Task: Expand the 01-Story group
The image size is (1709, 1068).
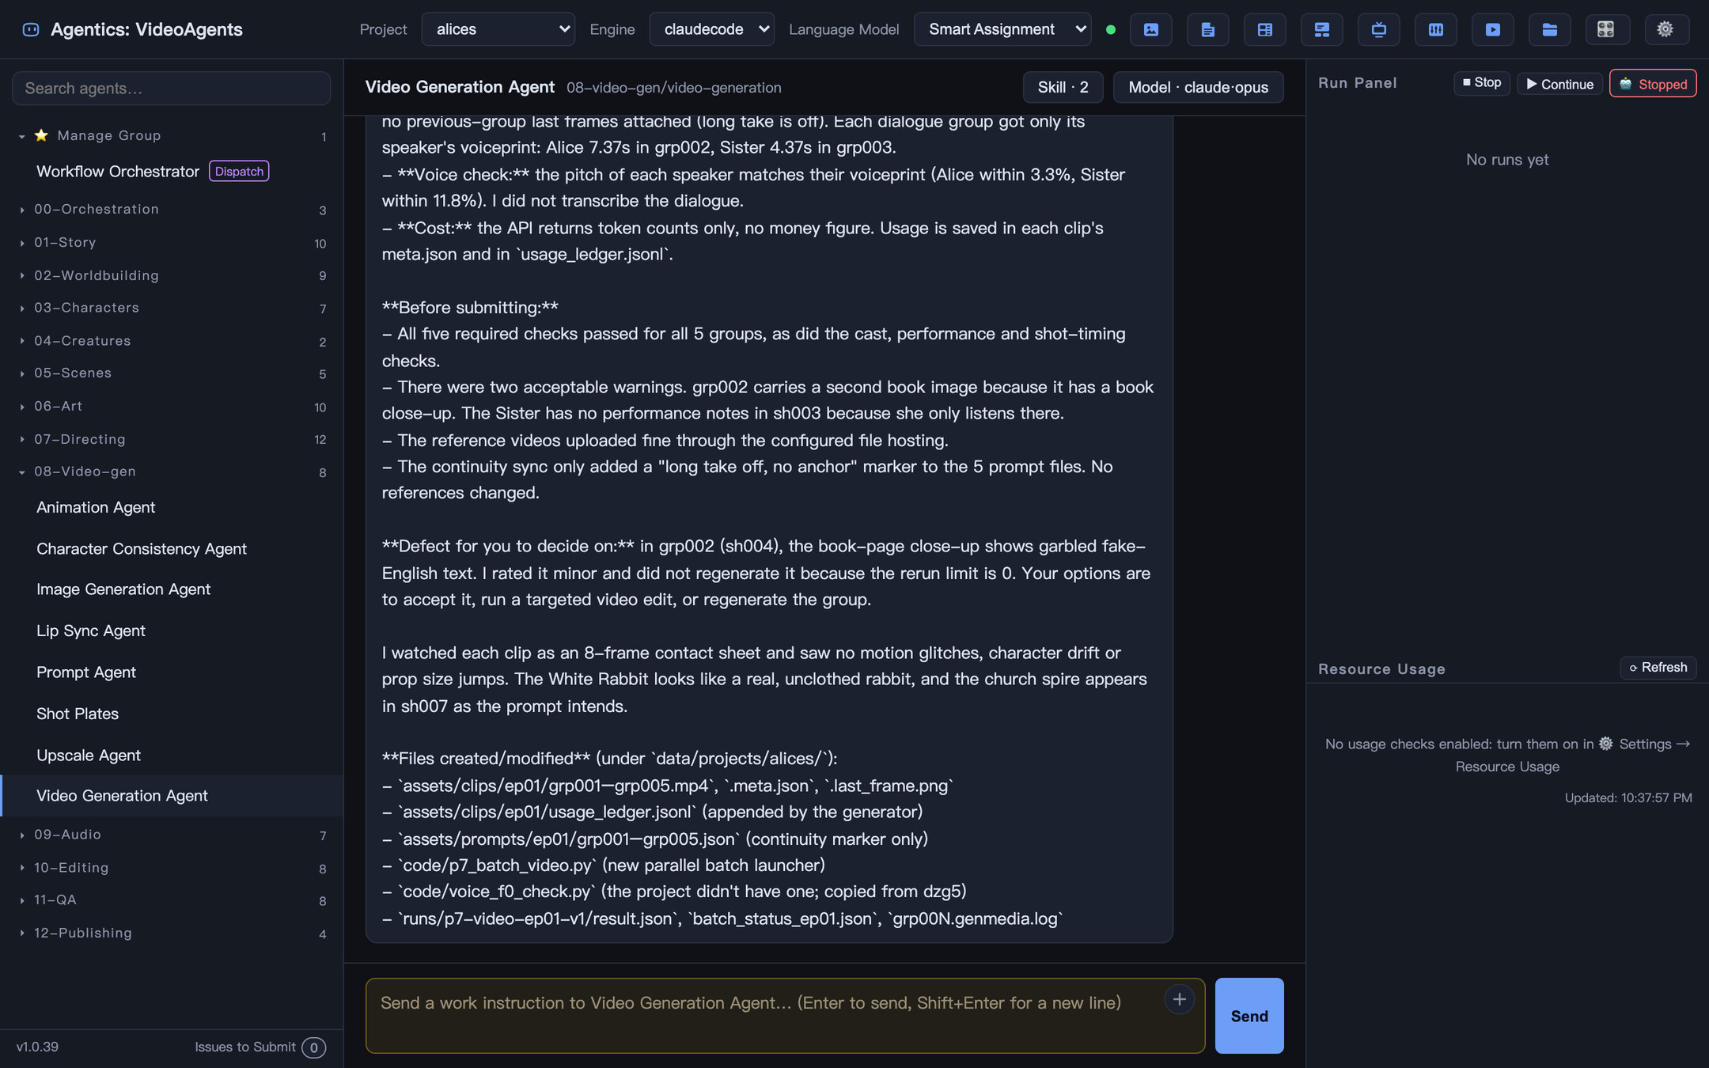Action: [x=172, y=242]
